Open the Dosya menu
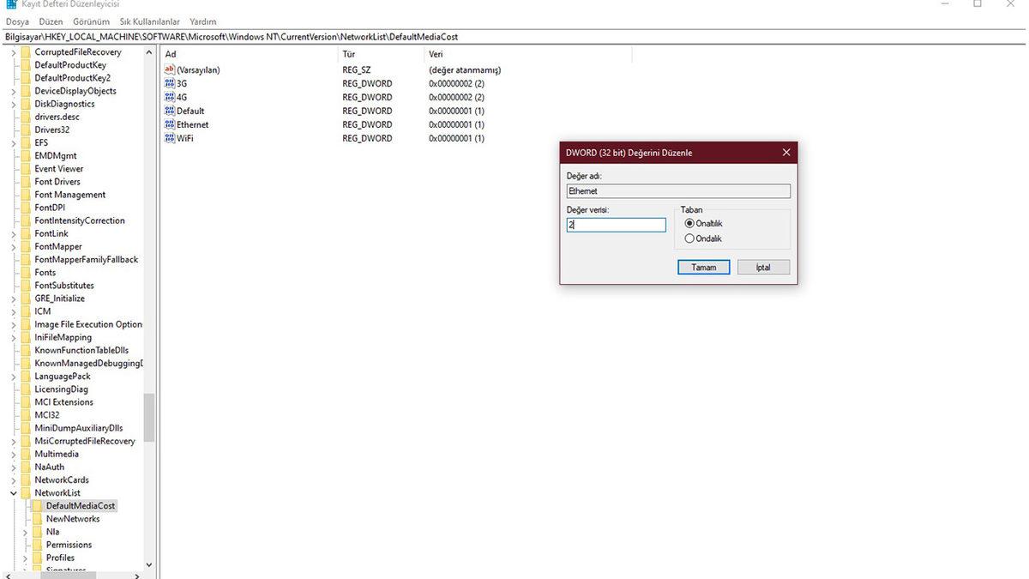1029x579 pixels. coord(17,21)
